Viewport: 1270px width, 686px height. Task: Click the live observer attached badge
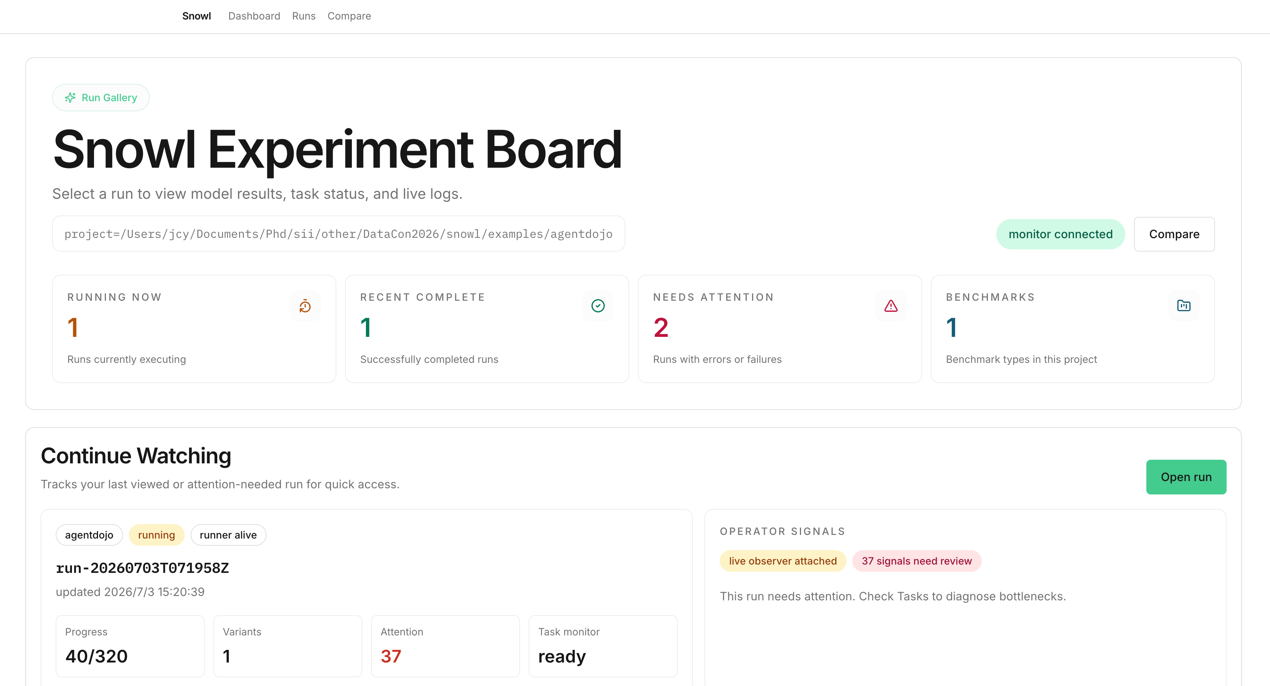783,561
